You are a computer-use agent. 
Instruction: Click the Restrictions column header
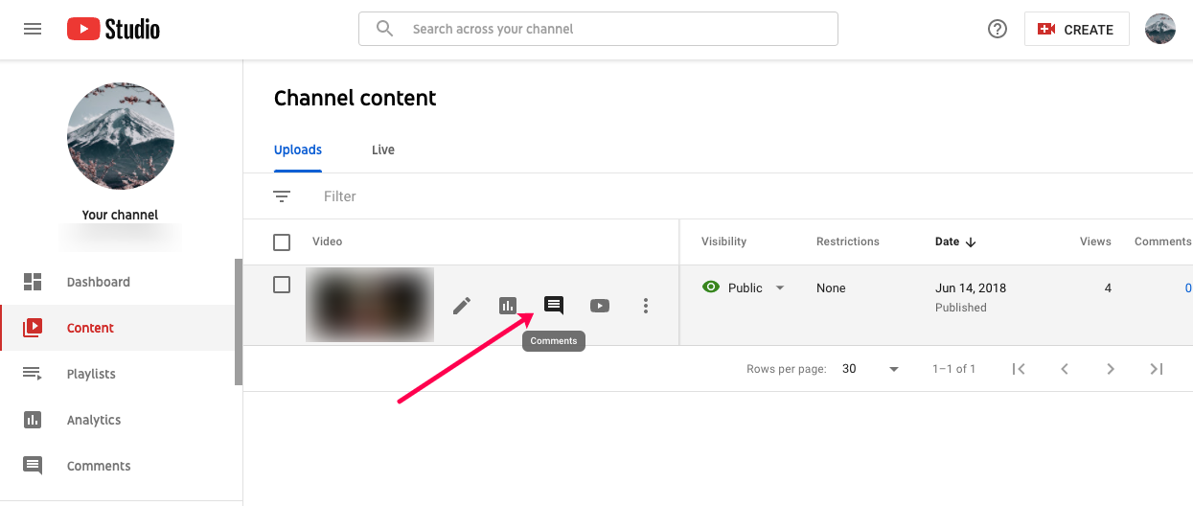848,241
